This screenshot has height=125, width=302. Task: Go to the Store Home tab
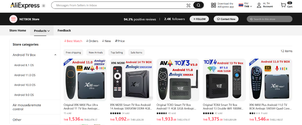[18, 31]
